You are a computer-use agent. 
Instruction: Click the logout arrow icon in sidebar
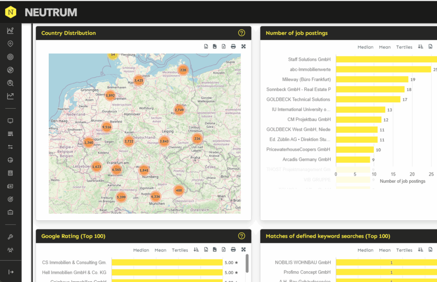11,272
